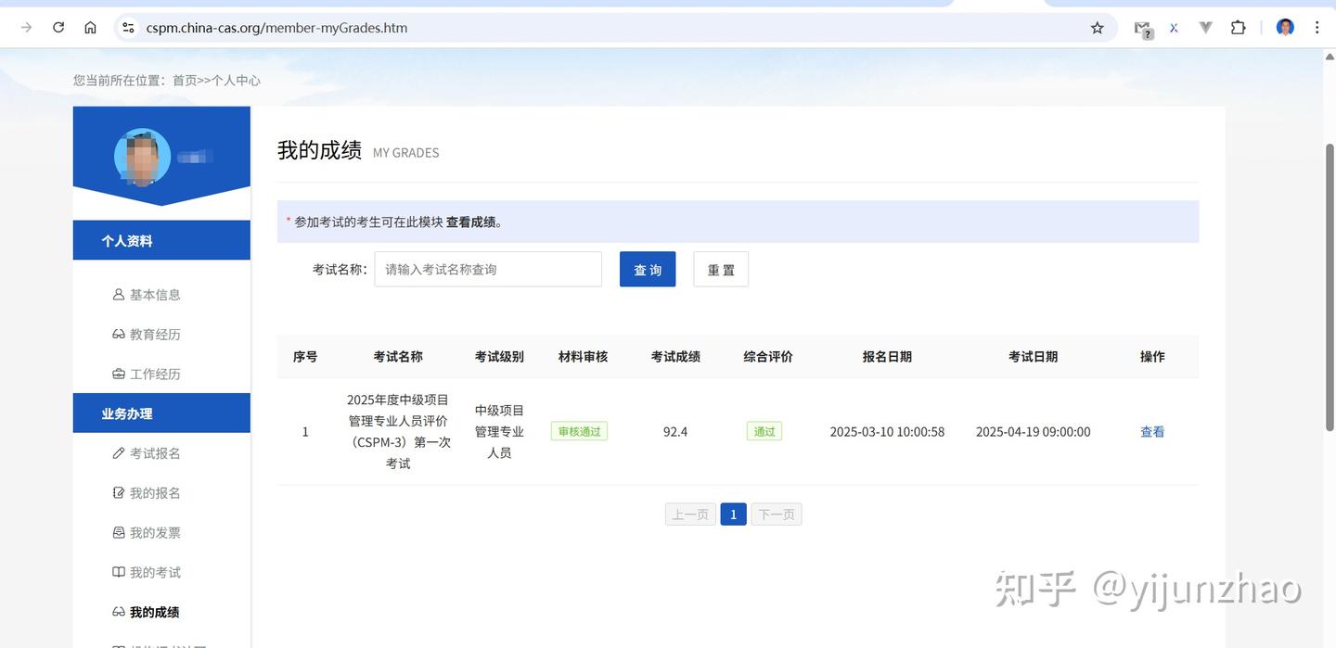
Task: Click the 教育经历 glasses icon
Action: pyautogui.click(x=117, y=334)
